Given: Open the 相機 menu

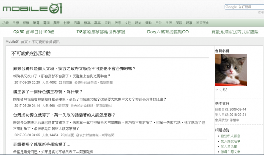Looking at the screenshot, I should click(x=26, y=23).
